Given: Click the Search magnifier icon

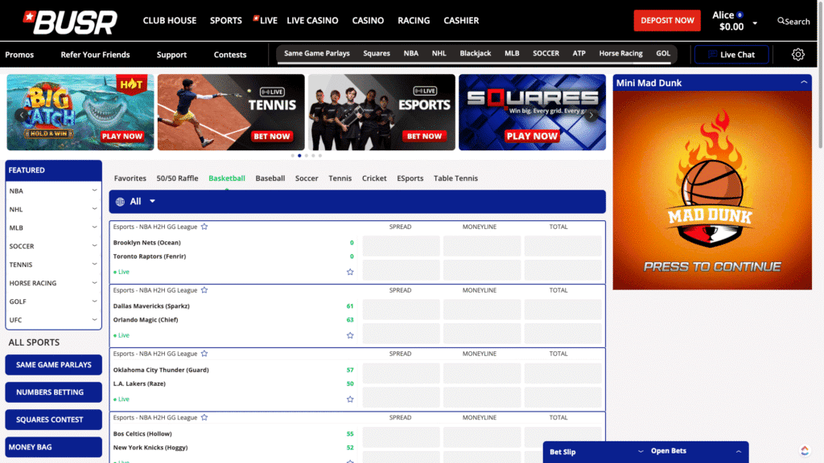Looking at the screenshot, I should [781, 21].
